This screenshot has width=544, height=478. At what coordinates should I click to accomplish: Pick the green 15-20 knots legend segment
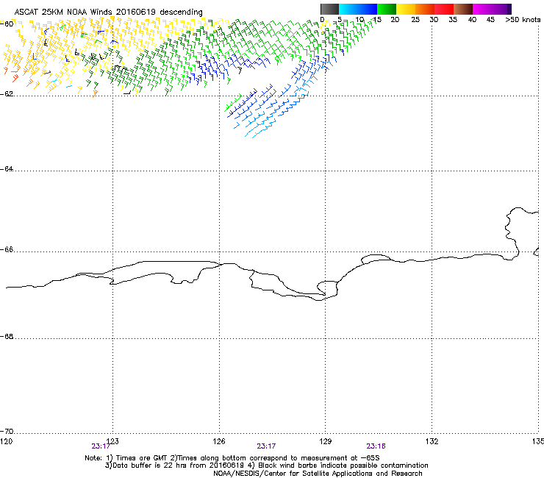[x=387, y=9]
